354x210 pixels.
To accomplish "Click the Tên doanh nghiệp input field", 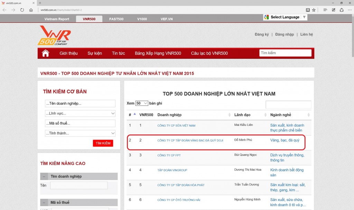I will point(80,103).
